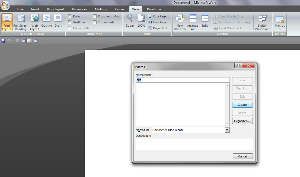The image size is (300, 177).
Task: Click the Redo icon in quick access toolbar
Action: pyautogui.click(x=17, y=41)
